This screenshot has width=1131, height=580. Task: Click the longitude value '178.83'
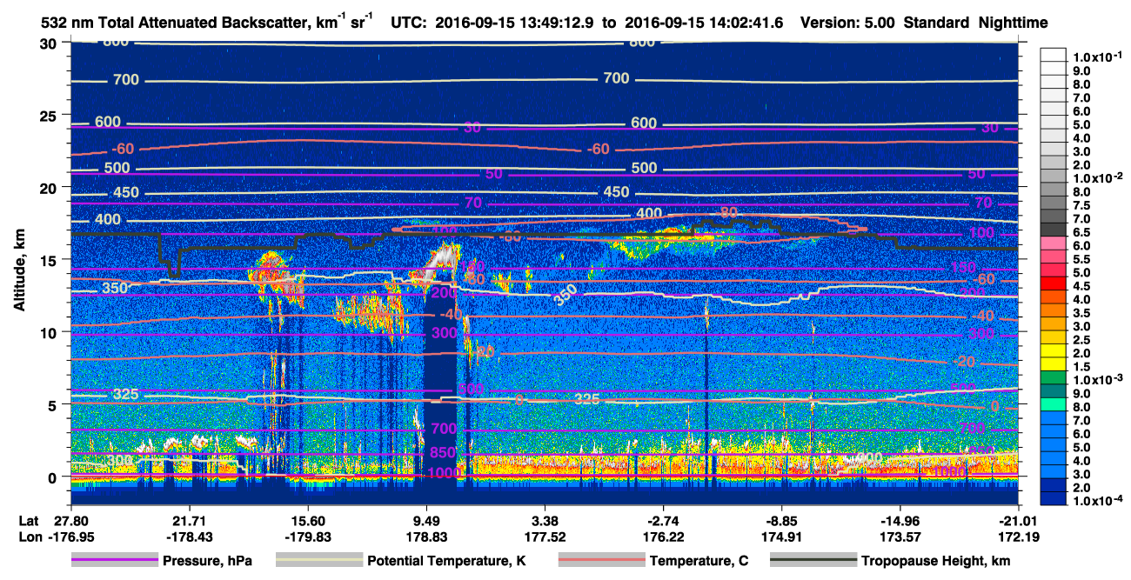click(425, 537)
